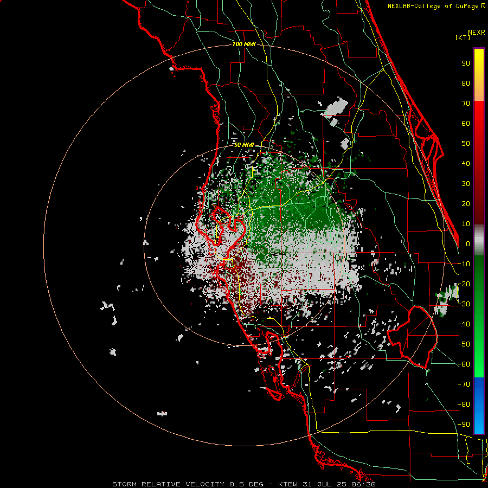Click the positive 10 knot scale label
The image size is (488, 488).
click(466, 224)
